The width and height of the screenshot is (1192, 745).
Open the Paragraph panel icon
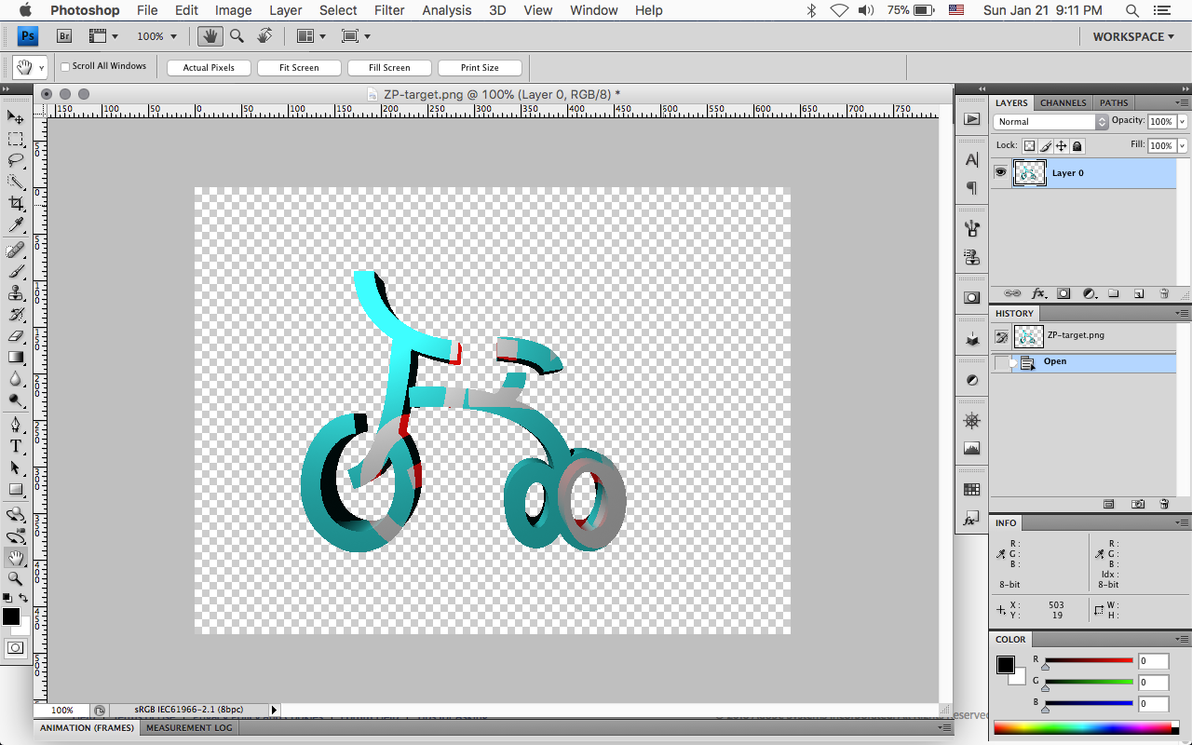click(972, 187)
